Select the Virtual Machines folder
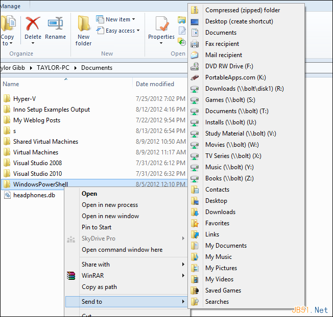Screen dimensions: 333x317 (36, 152)
